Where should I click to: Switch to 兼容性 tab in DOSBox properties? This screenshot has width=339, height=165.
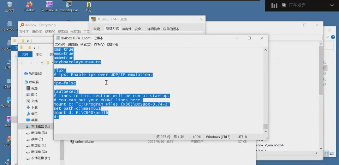[x=127, y=29]
